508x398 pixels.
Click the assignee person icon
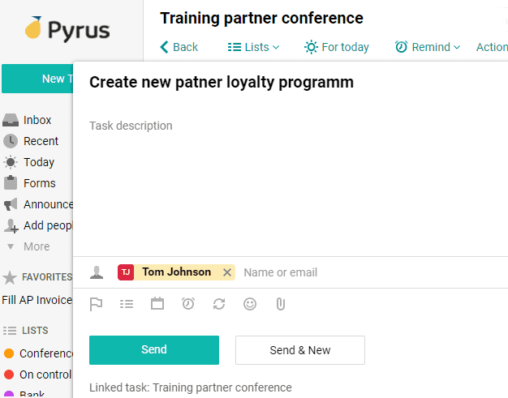click(x=97, y=272)
